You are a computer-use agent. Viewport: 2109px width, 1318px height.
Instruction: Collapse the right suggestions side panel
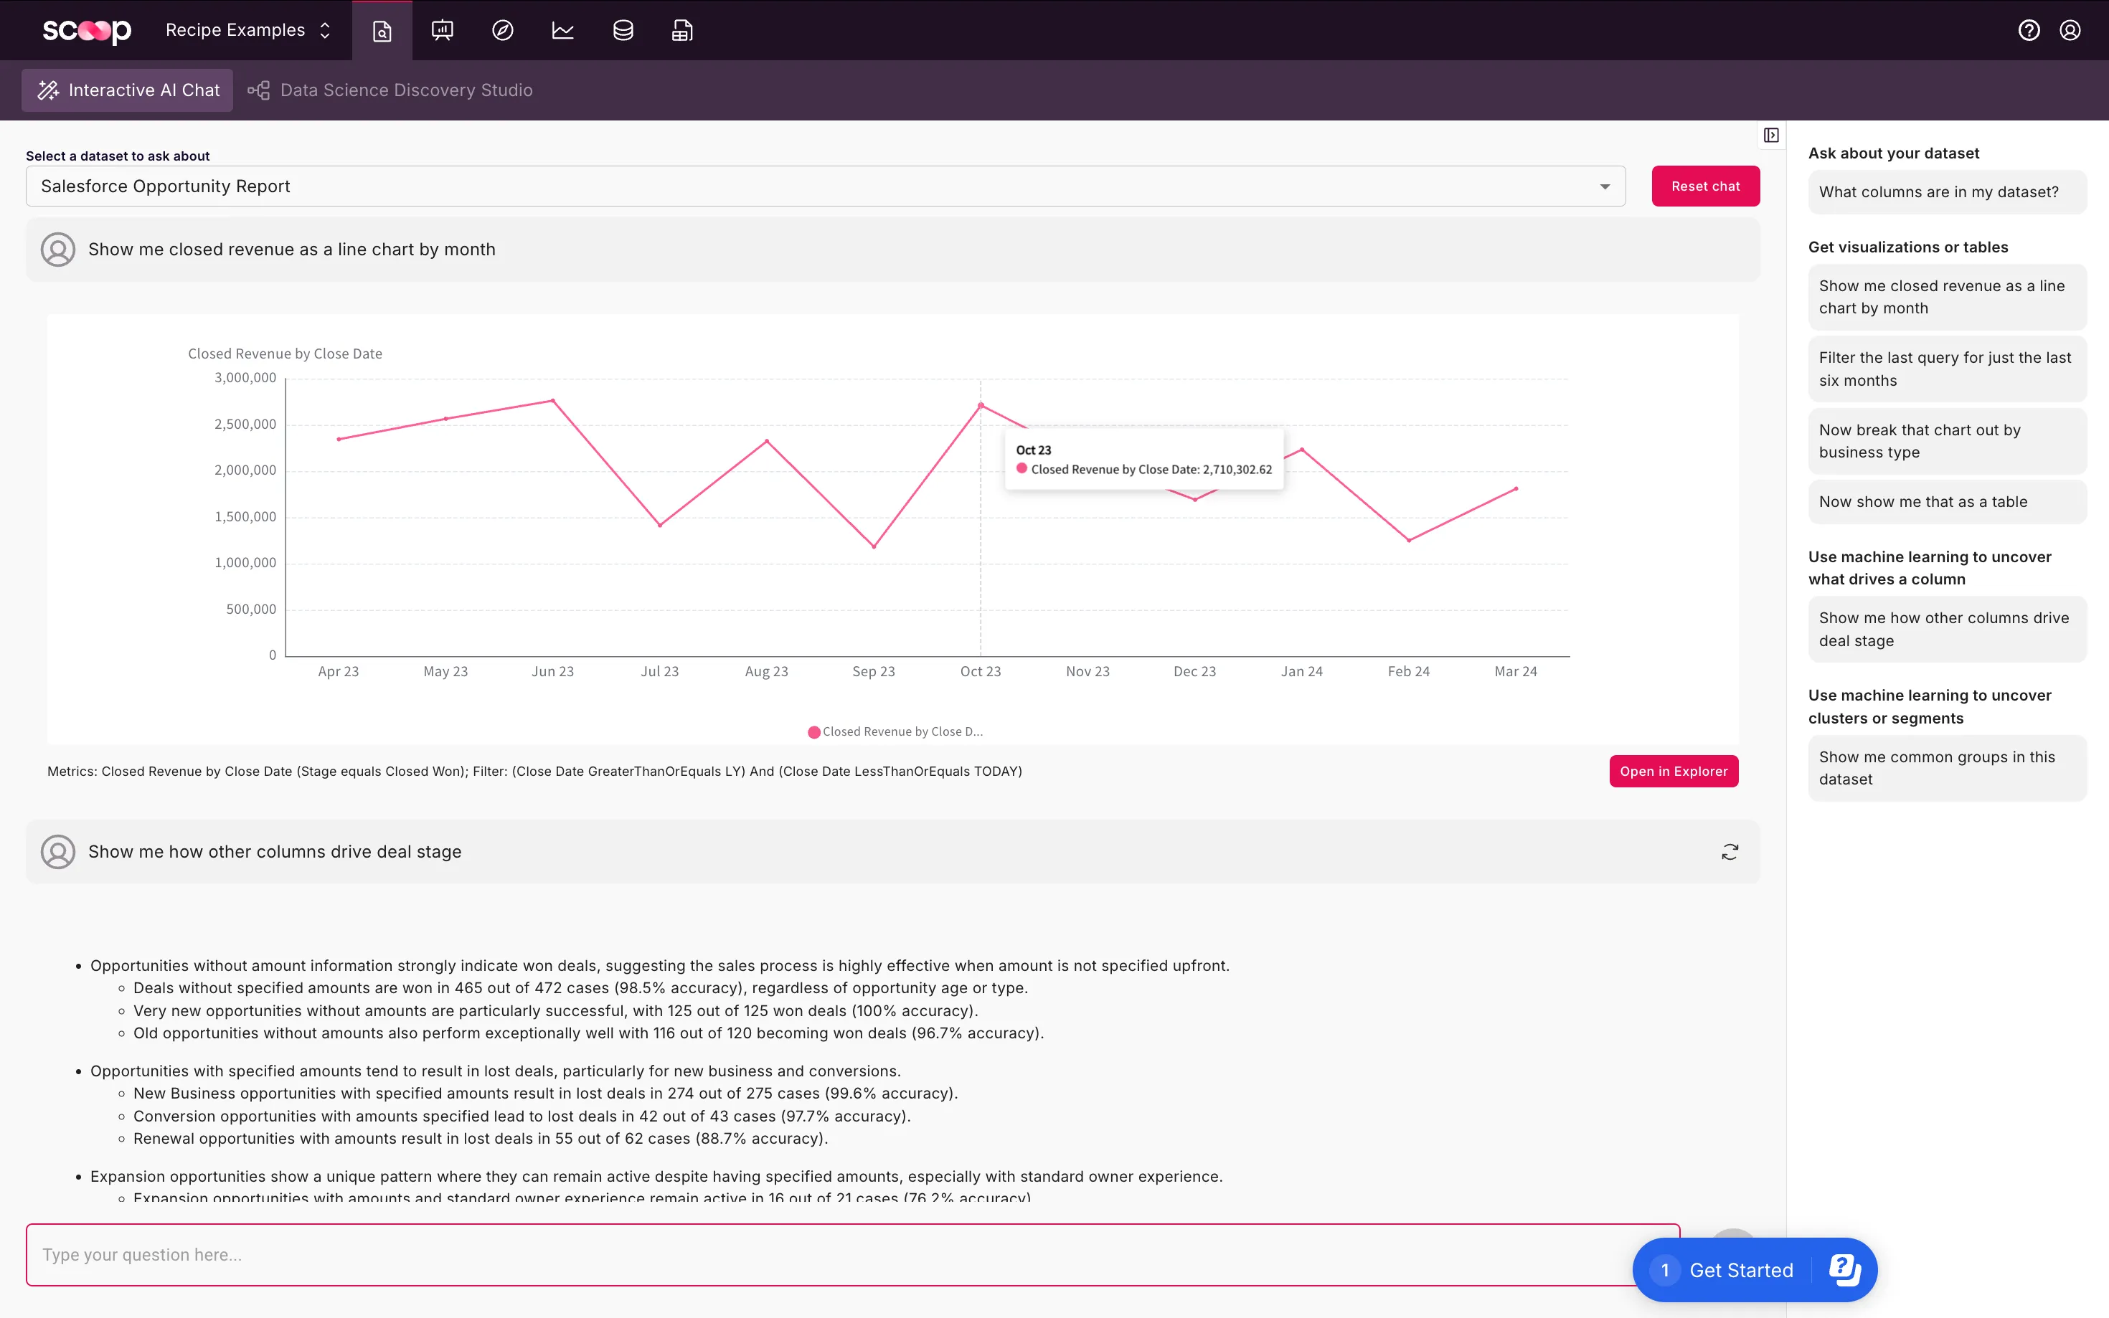click(x=1770, y=135)
